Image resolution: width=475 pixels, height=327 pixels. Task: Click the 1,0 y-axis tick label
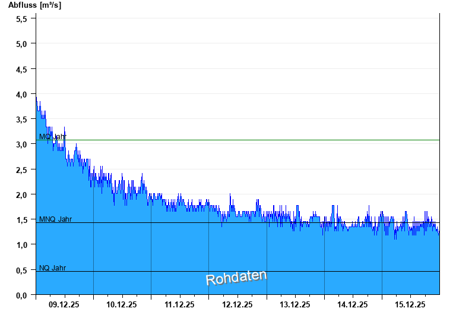point(21,245)
